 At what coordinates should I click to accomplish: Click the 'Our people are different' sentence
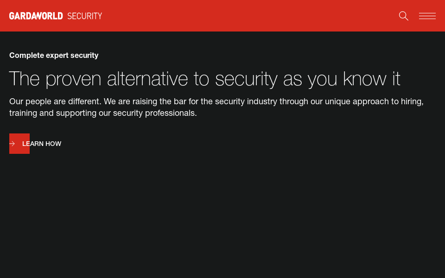(x=55, y=101)
